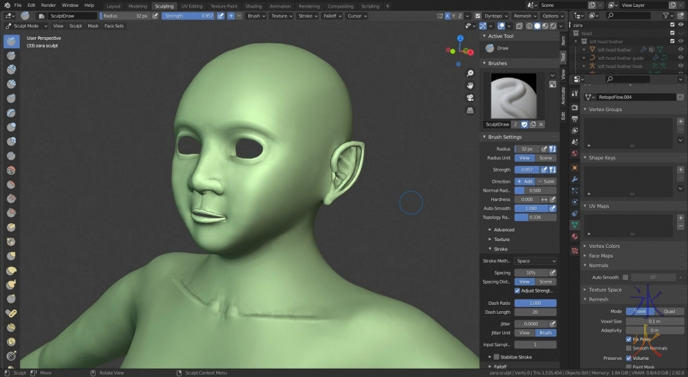Switch to the Texture Paint workspace tab
This screenshot has width=688, height=377.
pyautogui.click(x=224, y=5)
